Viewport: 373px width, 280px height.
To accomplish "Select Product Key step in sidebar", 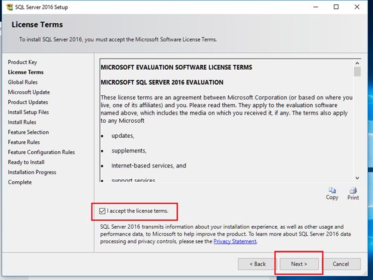I will [x=23, y=62].
